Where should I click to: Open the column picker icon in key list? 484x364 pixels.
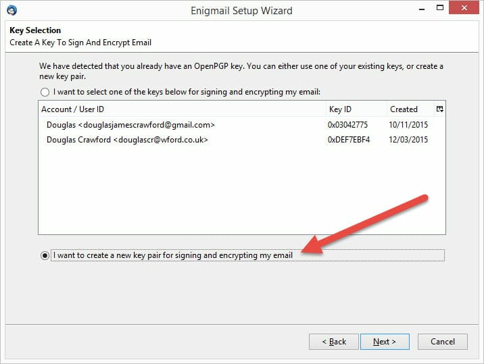(x=440, y=109)
